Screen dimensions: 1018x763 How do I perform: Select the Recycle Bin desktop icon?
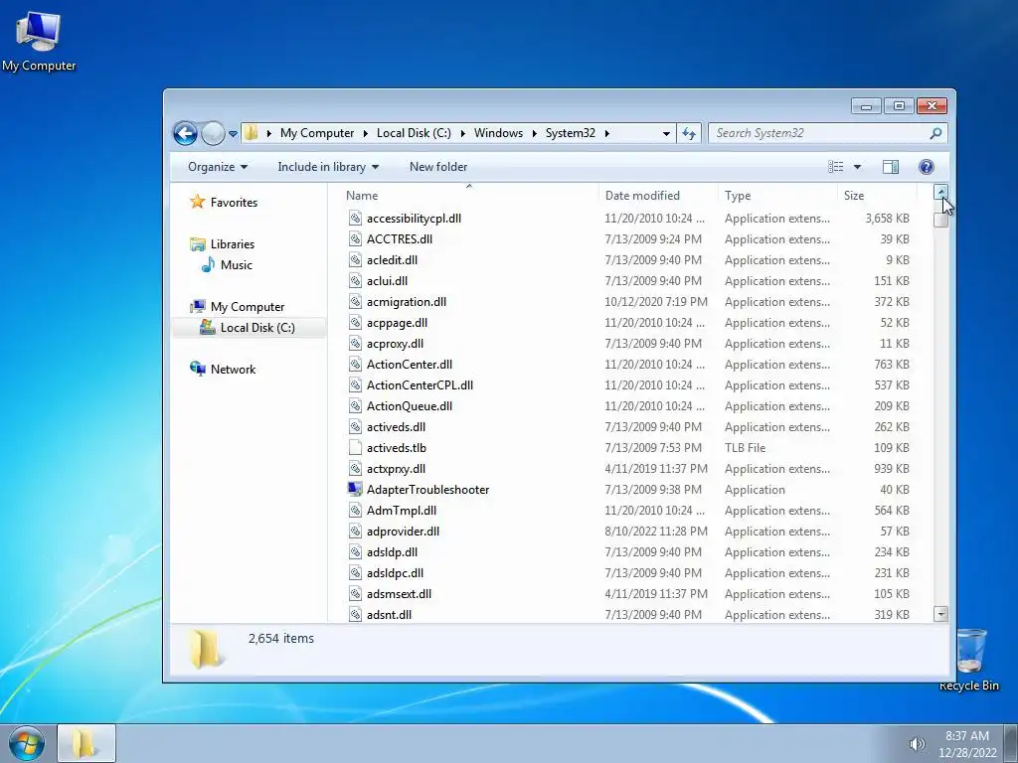(x=969, y=660)
